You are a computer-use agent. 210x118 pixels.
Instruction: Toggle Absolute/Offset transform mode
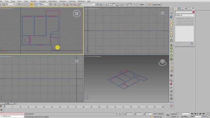[123, 114]
